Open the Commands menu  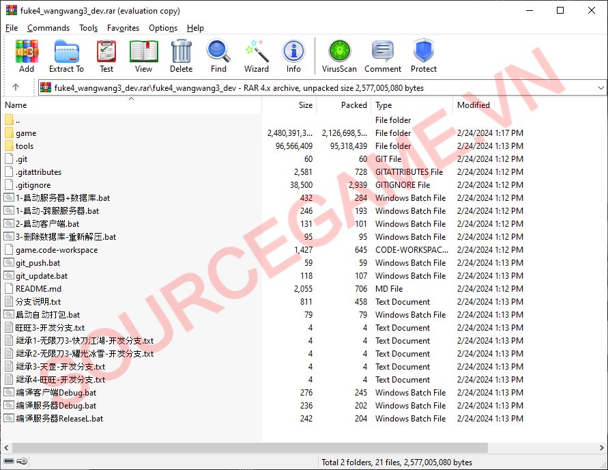[48, 28]
